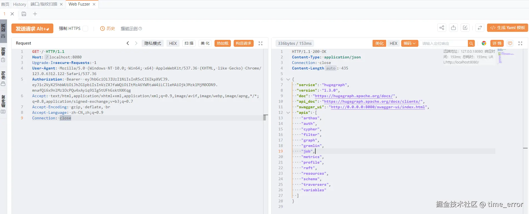Open the 历史 history link

[108, 29]
